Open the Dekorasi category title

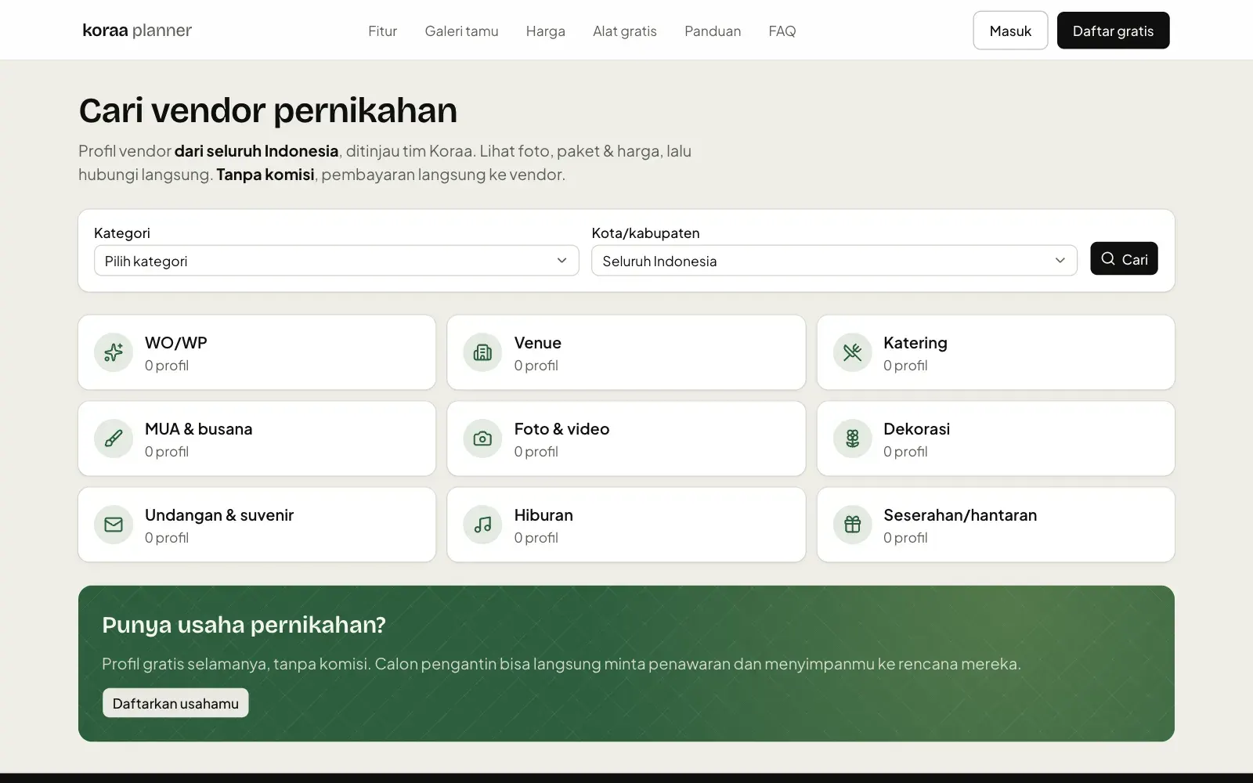point(916,429)
